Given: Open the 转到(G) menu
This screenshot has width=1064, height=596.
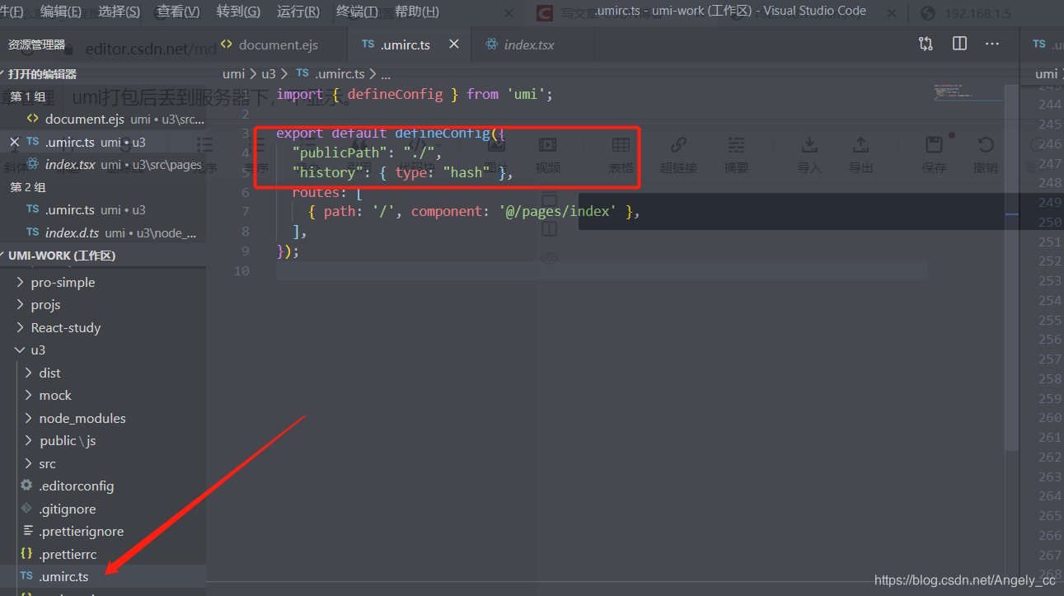Looking at the screenshot, I should 238,12.
